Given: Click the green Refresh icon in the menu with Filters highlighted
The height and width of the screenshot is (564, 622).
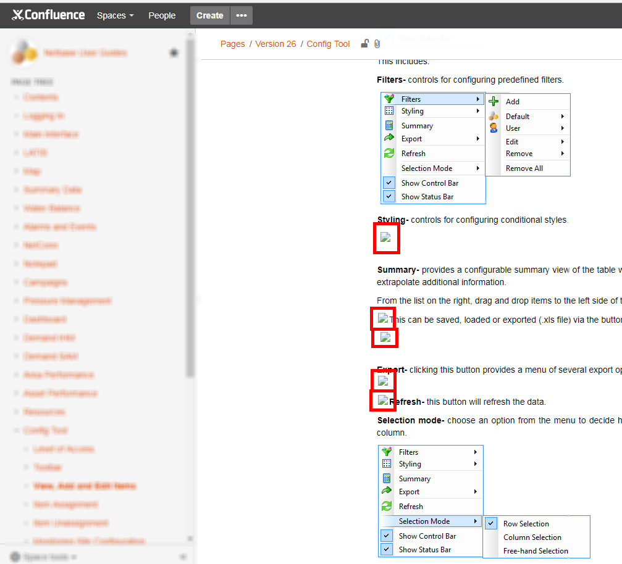Looking at the screenshot, I should click(389, 153).
